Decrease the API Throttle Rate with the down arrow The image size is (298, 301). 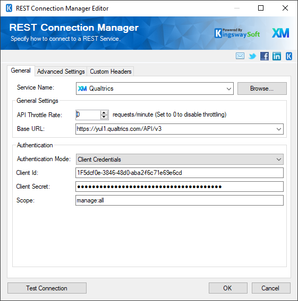coord(104,117)
